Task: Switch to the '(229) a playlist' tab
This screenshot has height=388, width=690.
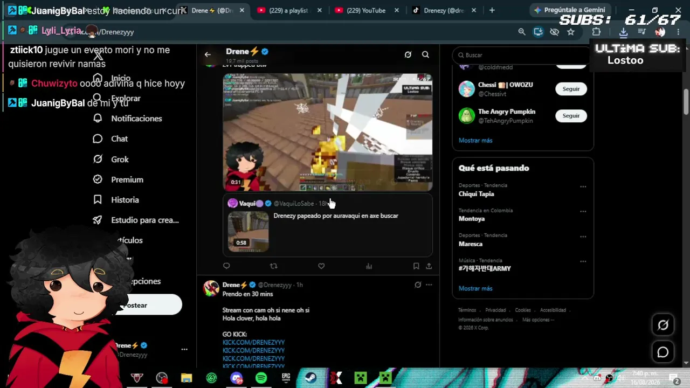Action: [x=289, y=10]
